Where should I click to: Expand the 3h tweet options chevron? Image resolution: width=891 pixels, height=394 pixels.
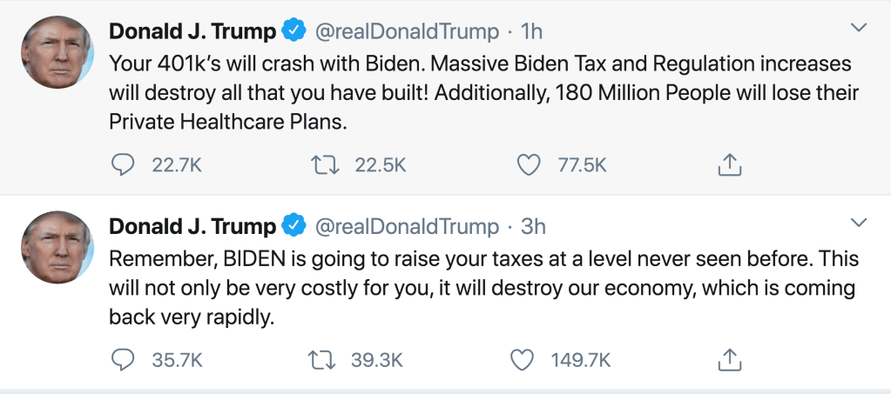859,224
